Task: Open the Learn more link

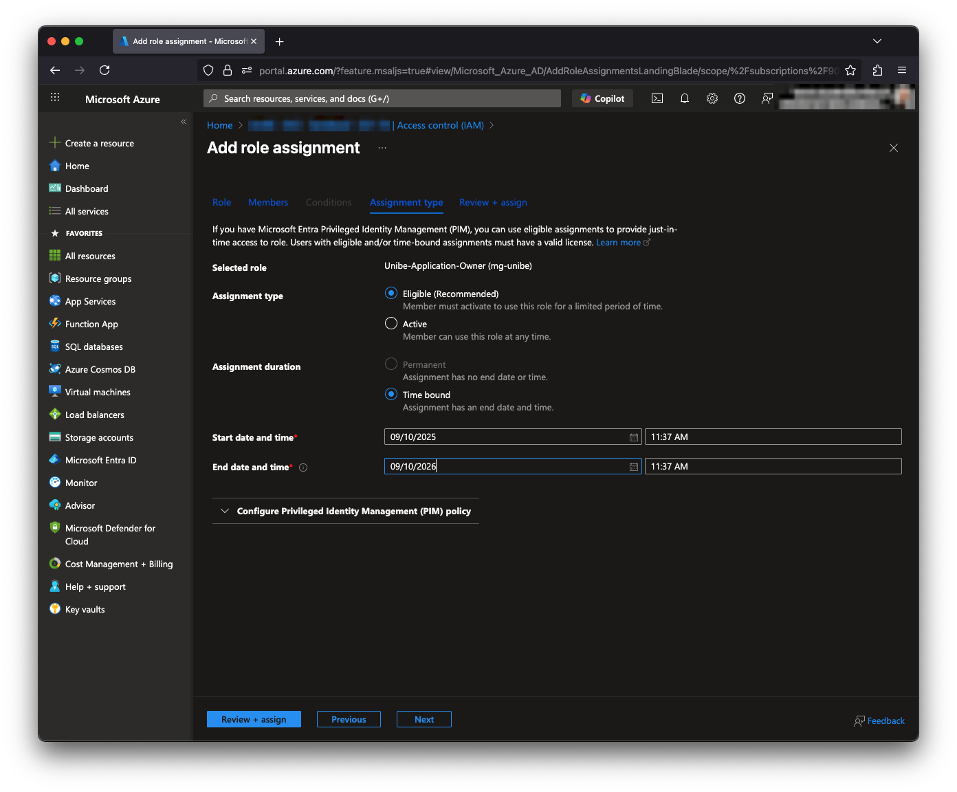Action: tap(619, 243)
